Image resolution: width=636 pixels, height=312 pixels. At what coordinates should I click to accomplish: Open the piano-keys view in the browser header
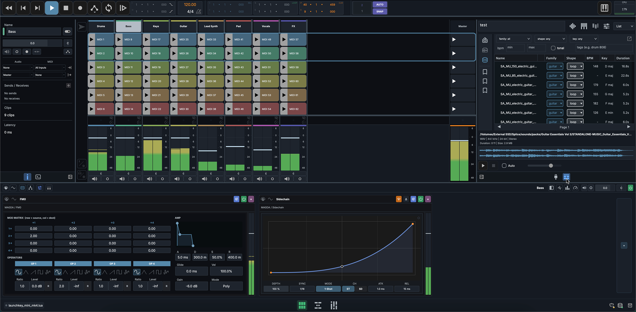584,26
